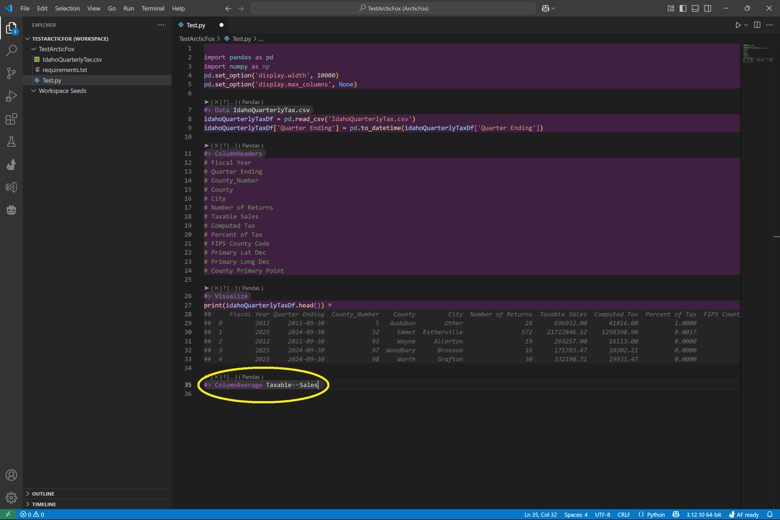Collapse the Workspace Seeds folder
Image resolution: width=780 pixels, height=520 pixels.
[34, 91]
